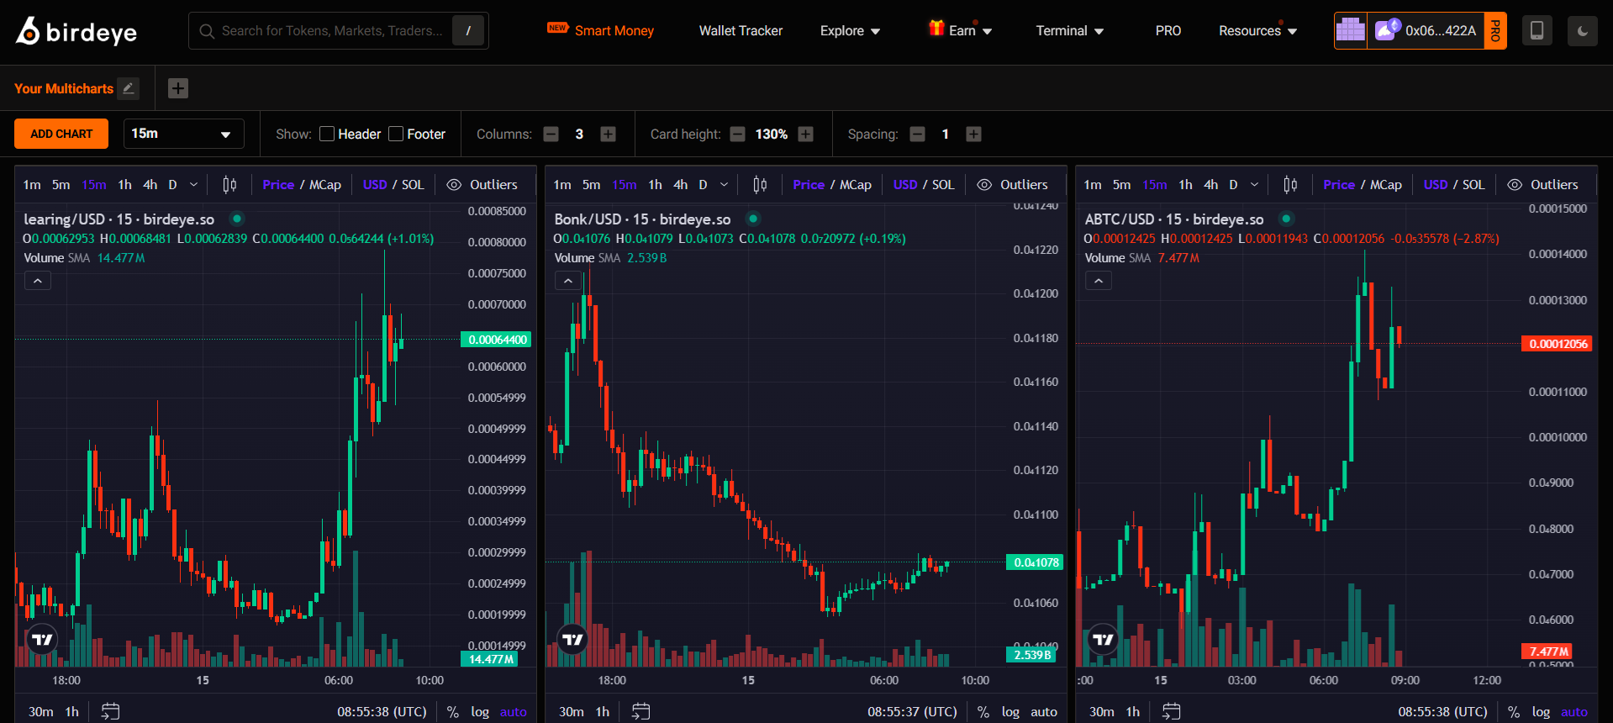Add a new multichart tab with plus

click(x=178, y=88)
